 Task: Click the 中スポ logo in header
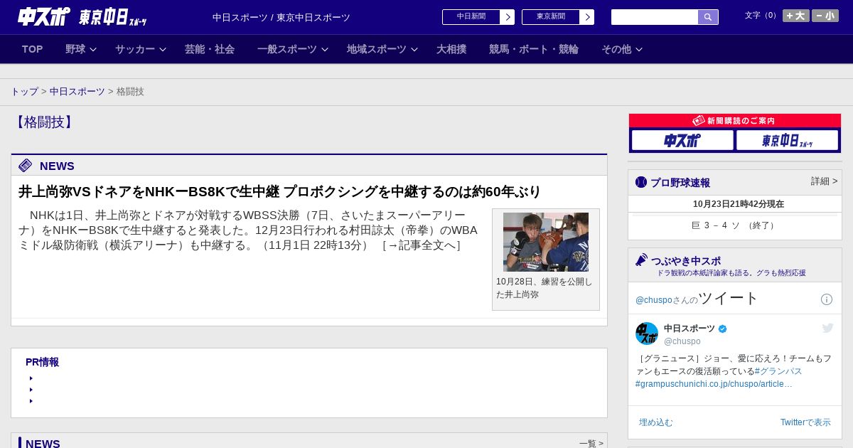(x=44, y=17)
